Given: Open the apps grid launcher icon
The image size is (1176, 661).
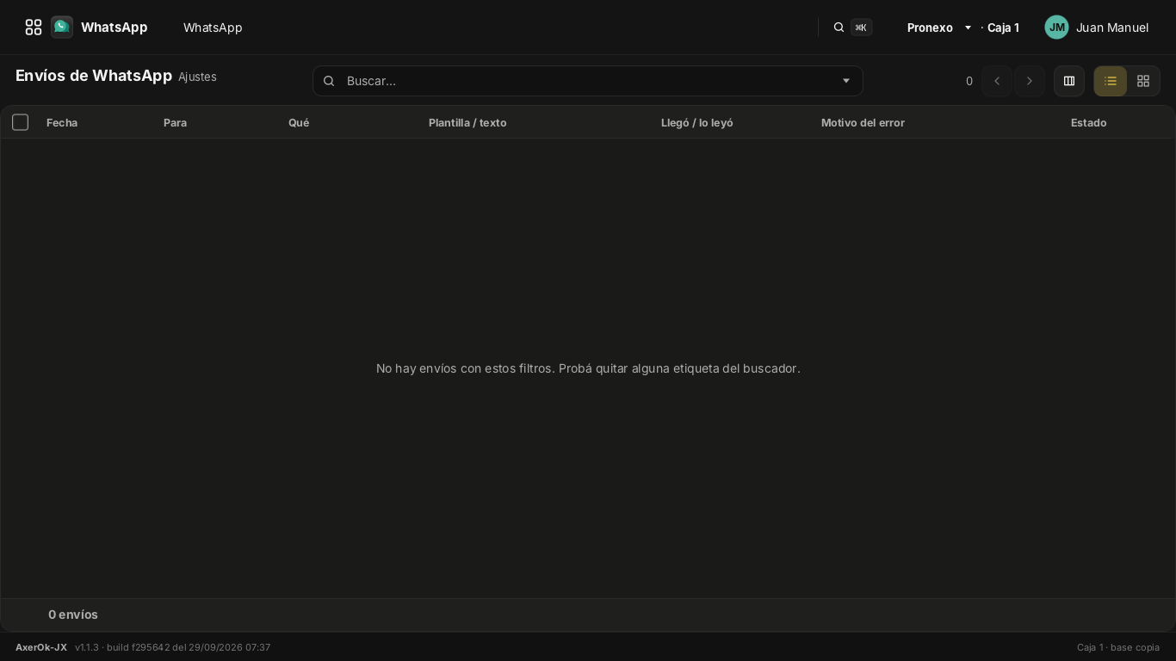Looking at the screenshot, I should pyautogui.click(x=34, y=28).
